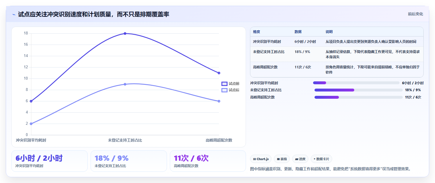Click the 前后变化 label in the header

(415, 14)
